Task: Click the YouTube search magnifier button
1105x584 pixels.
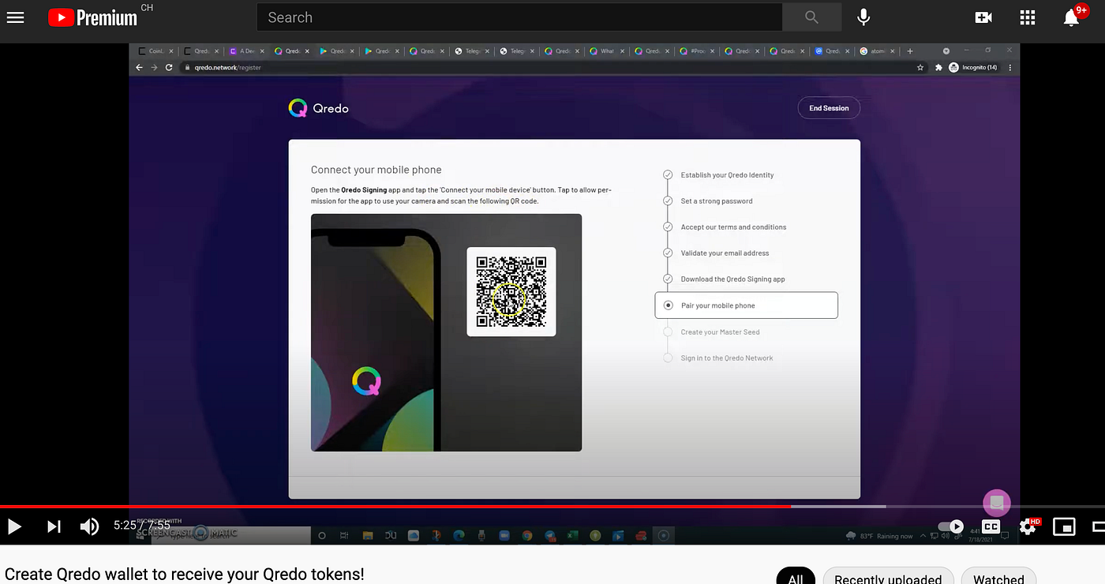Action: (811, 17)
